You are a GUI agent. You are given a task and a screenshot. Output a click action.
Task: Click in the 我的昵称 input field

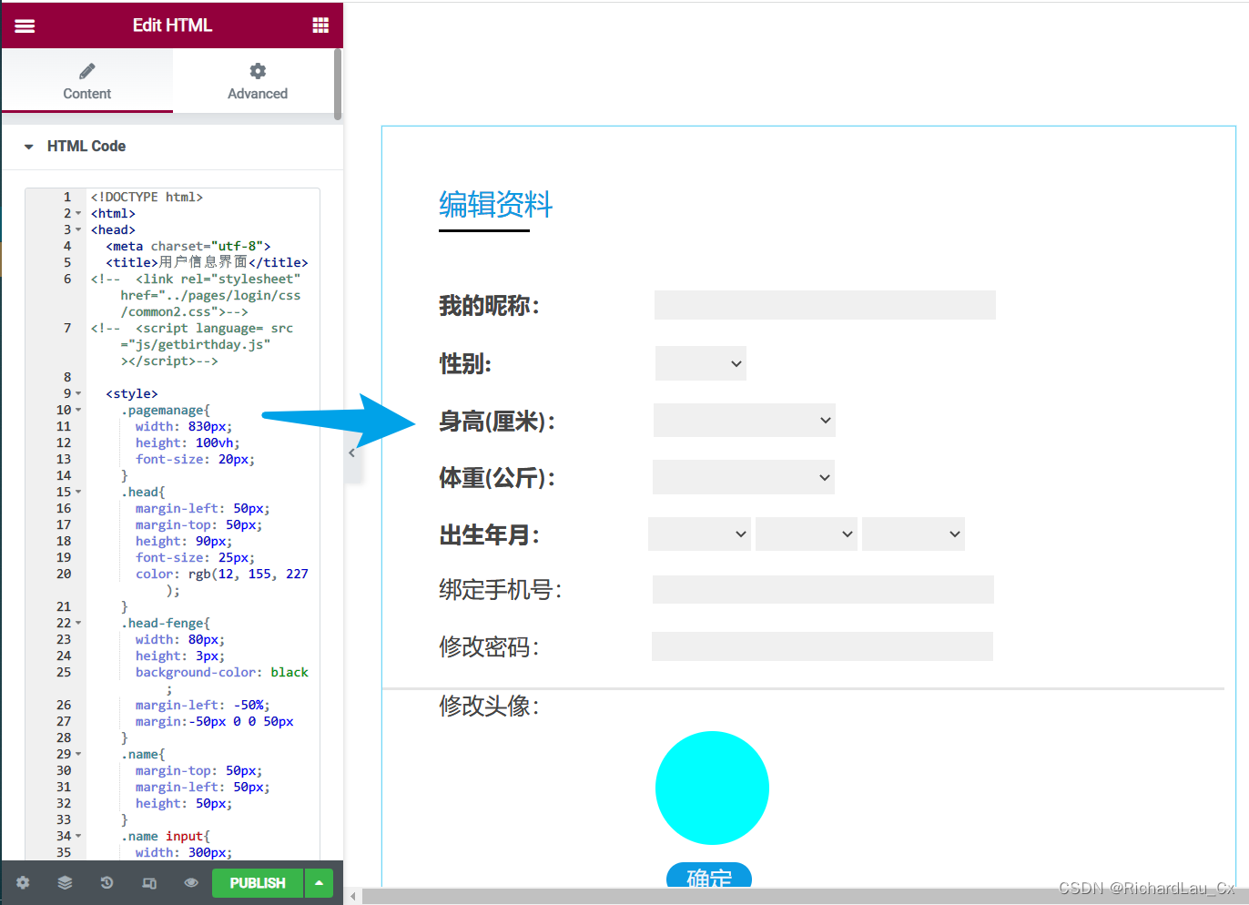[825, 305]
